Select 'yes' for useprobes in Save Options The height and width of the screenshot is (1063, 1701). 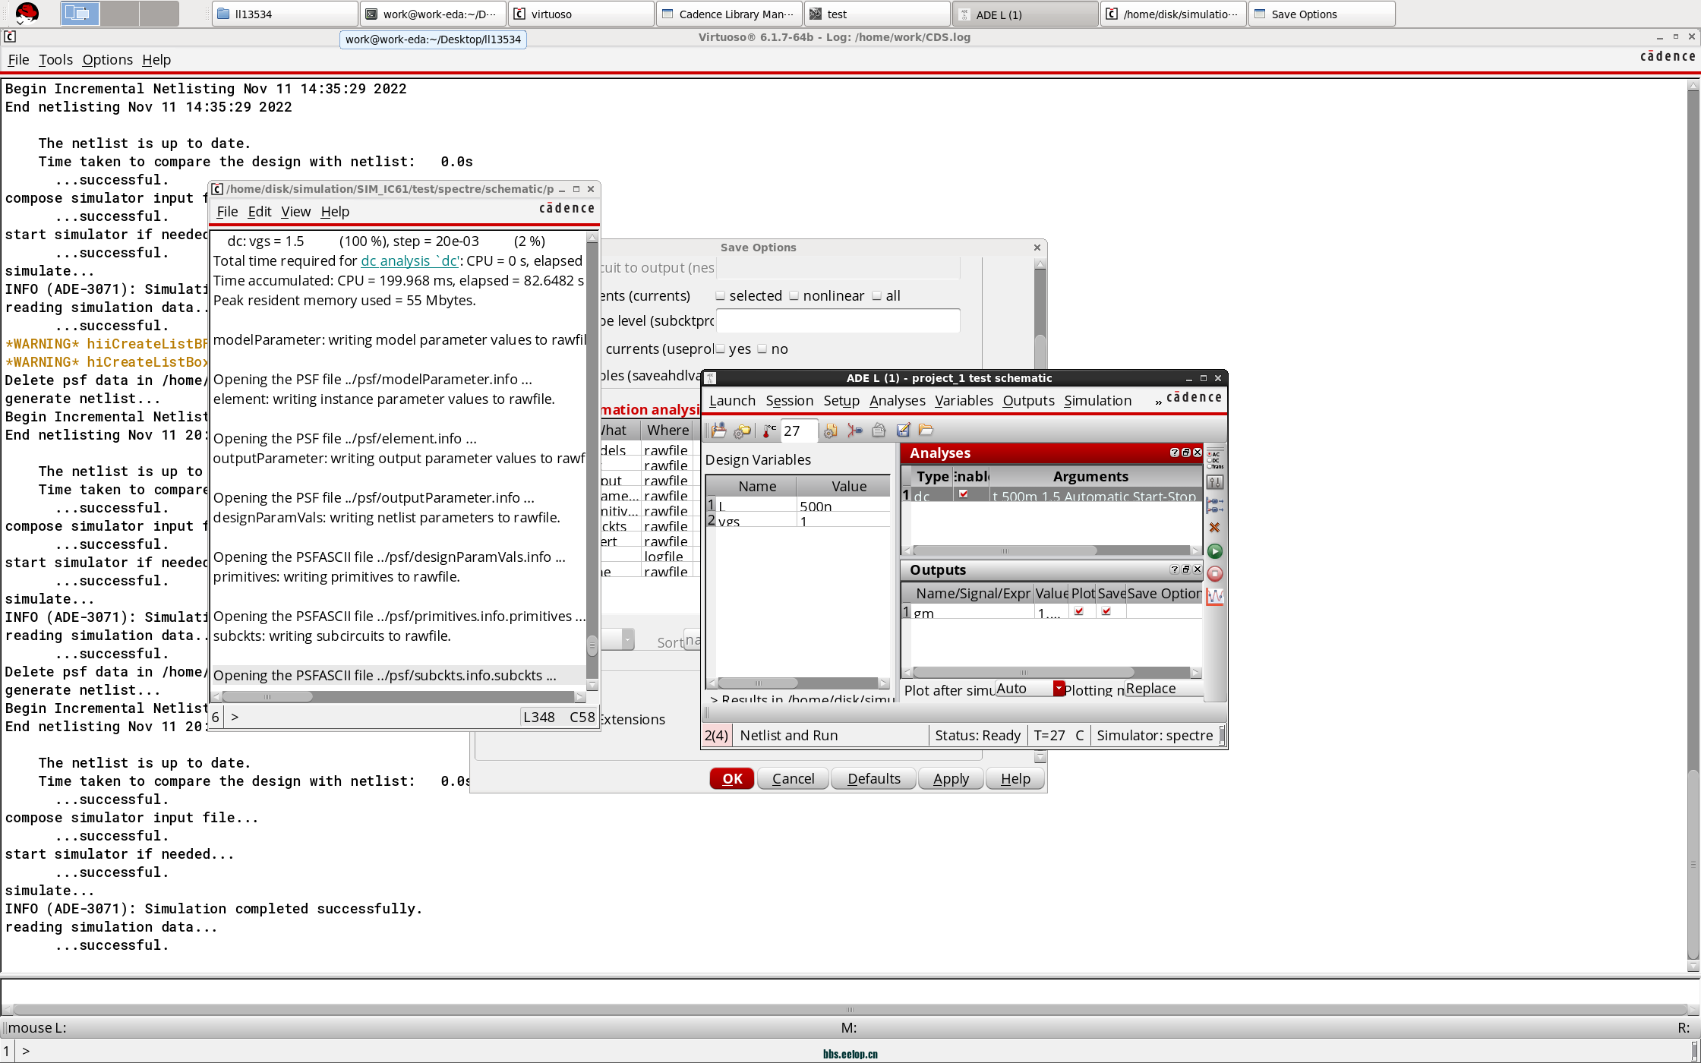[721, 349]
